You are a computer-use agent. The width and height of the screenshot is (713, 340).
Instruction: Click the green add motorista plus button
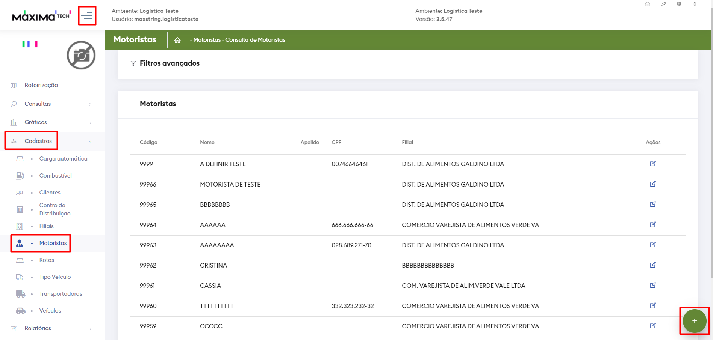tap(694, 321)
